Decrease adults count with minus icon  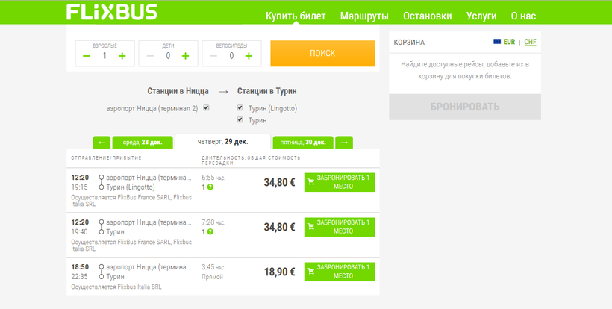click(87, 56)
